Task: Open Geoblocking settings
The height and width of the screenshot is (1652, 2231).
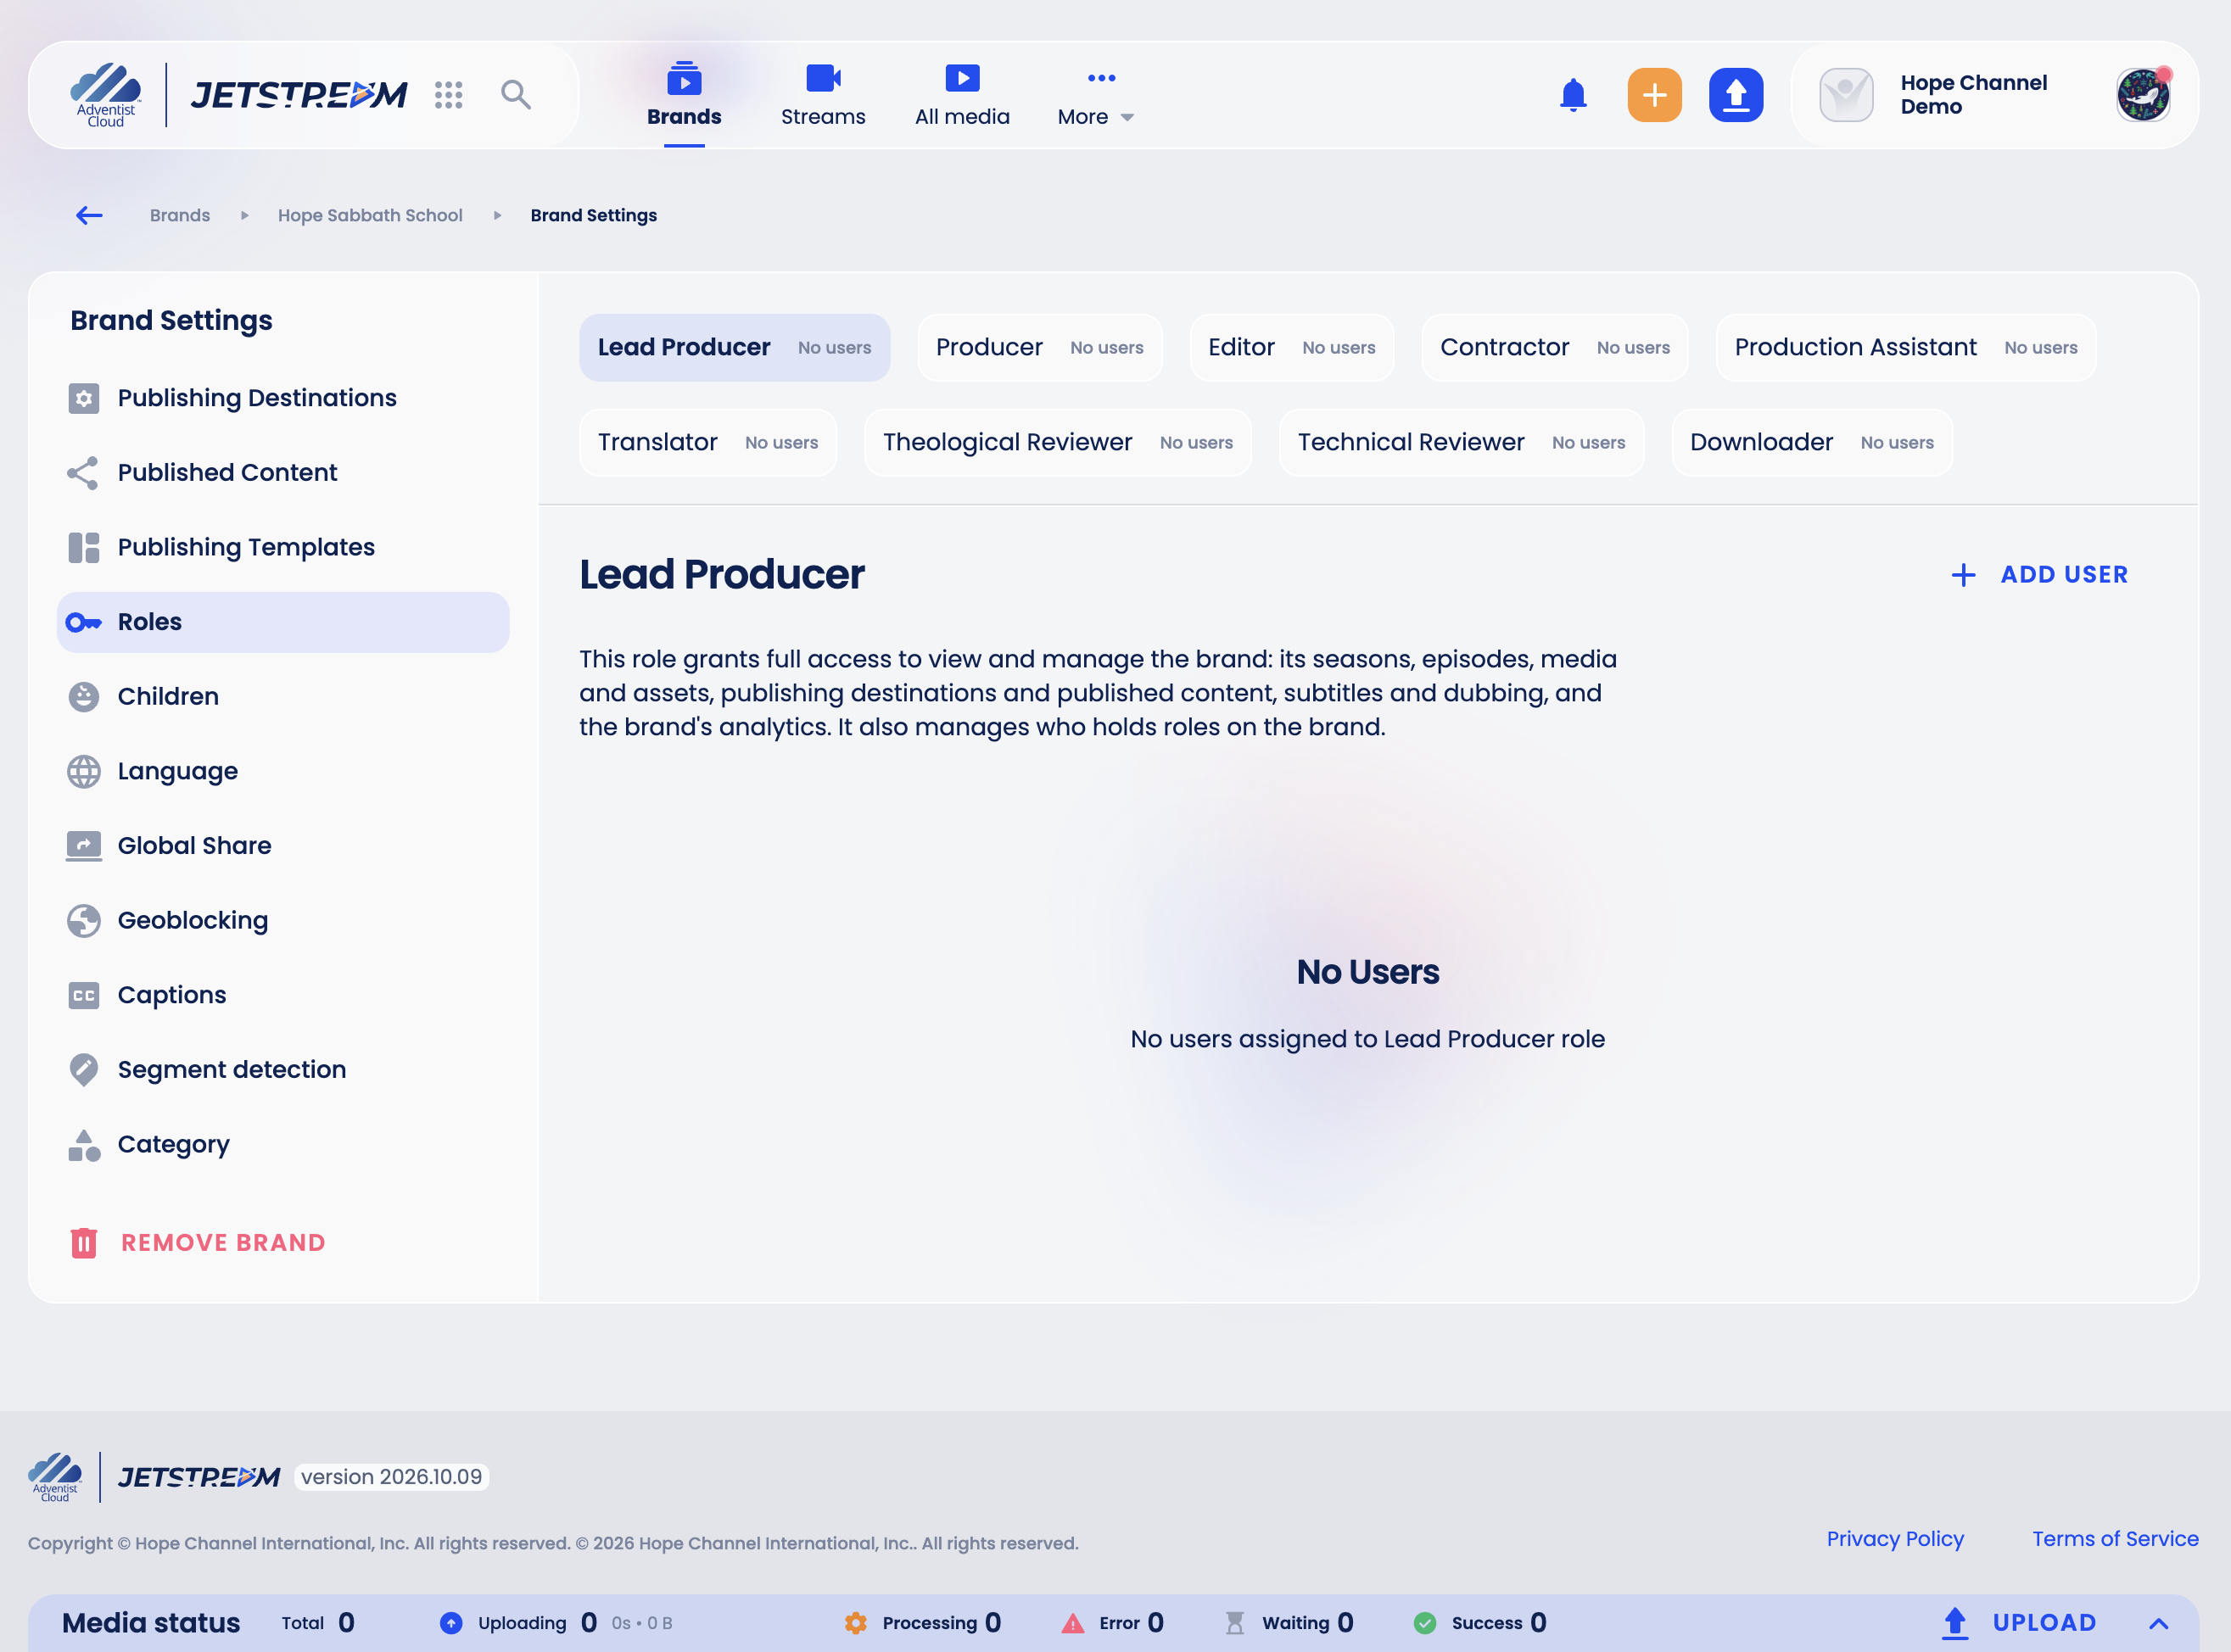Action: (x=283, y=920)
